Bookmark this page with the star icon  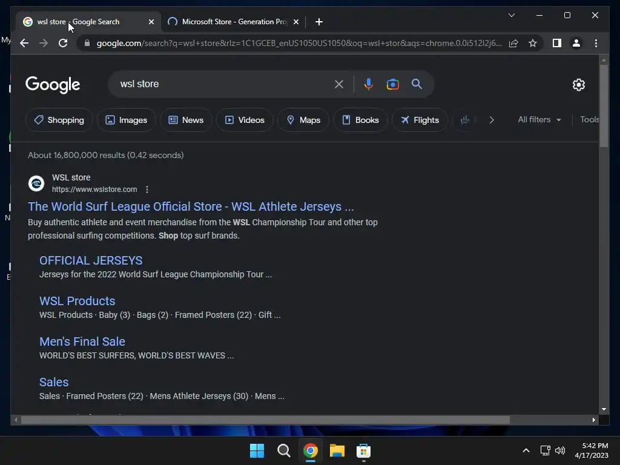533,43
